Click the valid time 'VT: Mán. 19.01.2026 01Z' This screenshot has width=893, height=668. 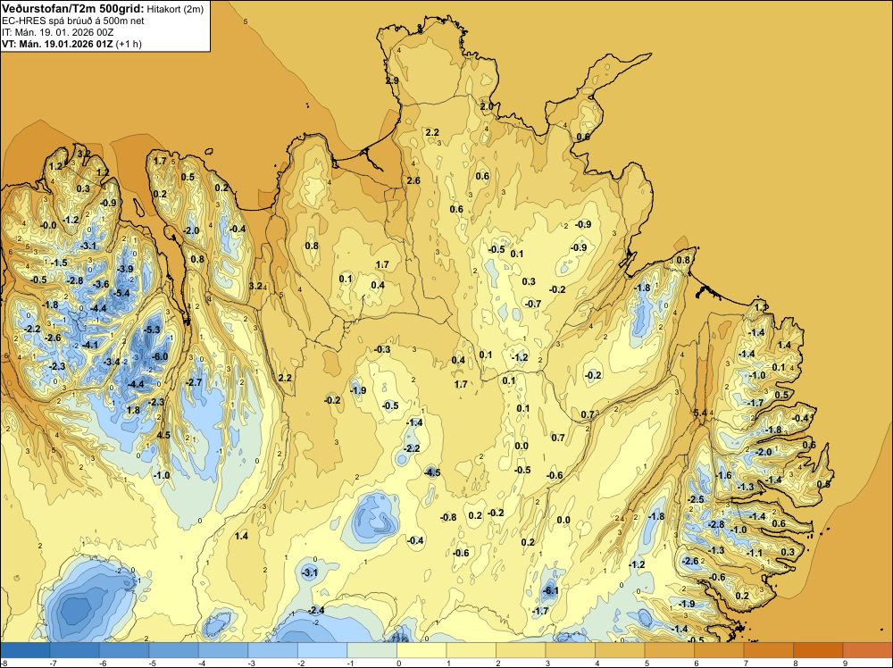[x=57, y=44]
